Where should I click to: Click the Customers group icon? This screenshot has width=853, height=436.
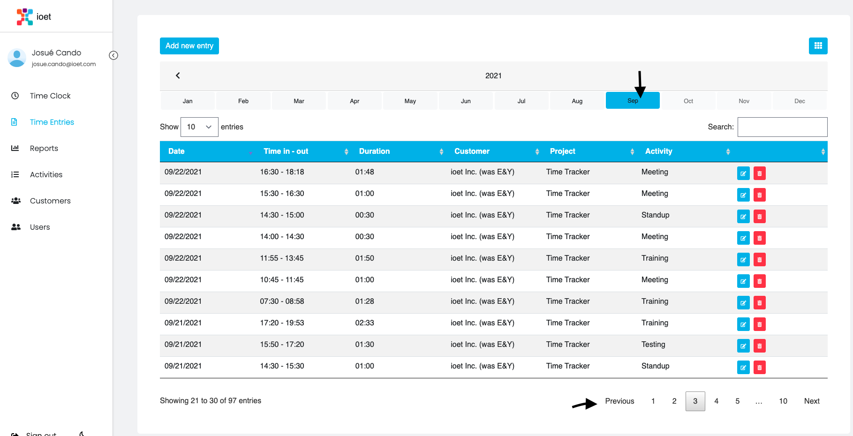point(16,201)
